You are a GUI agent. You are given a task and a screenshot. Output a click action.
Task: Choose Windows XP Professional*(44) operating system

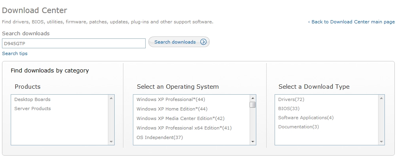pos(171,99)
